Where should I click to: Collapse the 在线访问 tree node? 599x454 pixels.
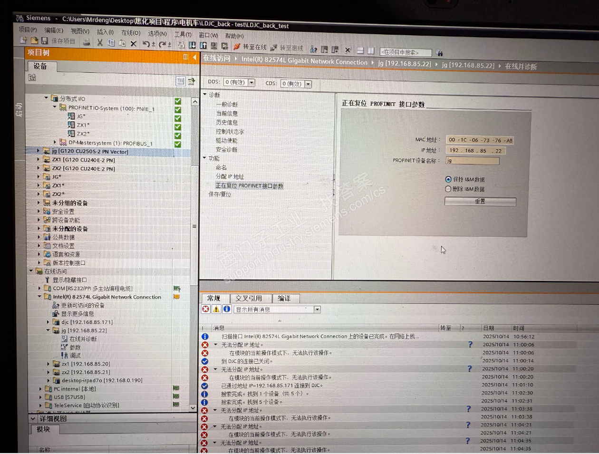coord(31,270)
